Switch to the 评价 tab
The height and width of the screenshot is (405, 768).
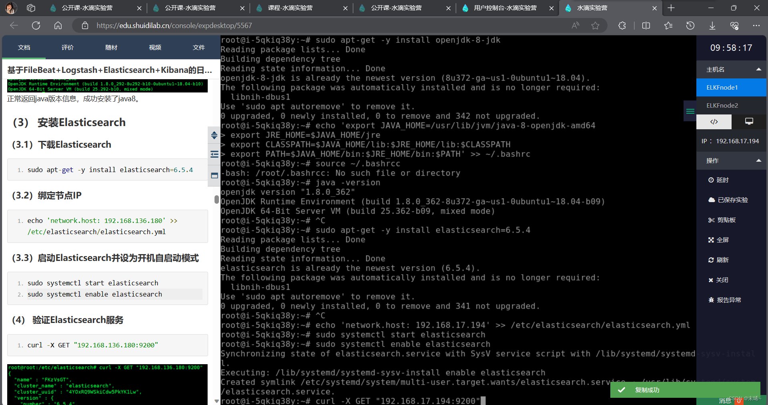coord(68,47)
